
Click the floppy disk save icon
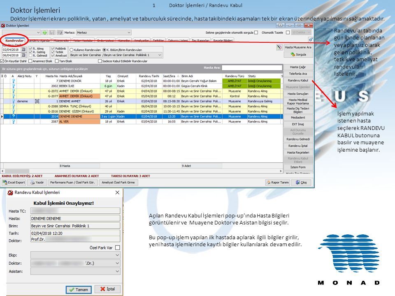click(x=52, y=32)
